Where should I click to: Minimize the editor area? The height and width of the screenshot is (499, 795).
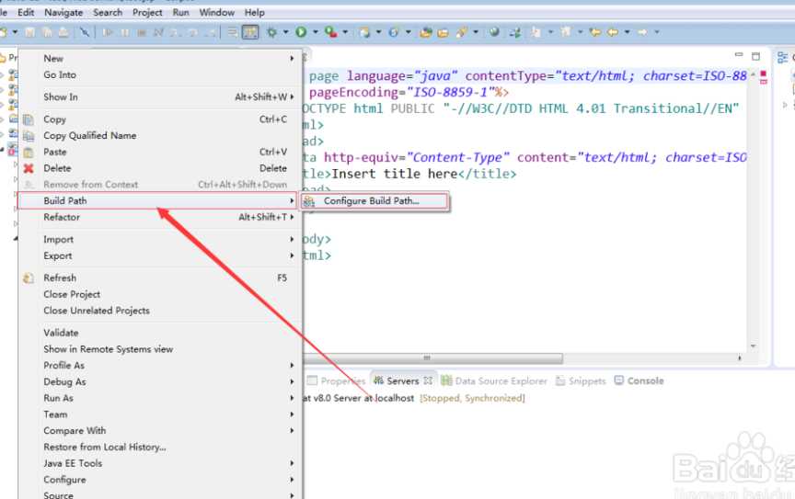click(x=739, y=55)
